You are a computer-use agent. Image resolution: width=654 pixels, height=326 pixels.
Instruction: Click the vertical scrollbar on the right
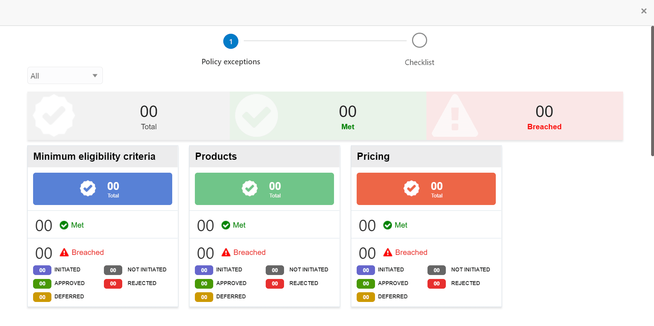pyautogui.click(x=652, y=91)
